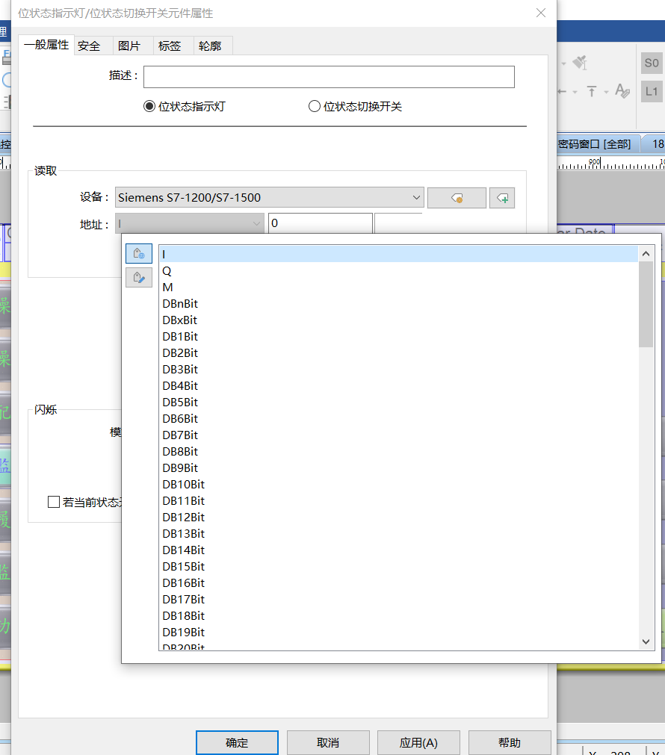Screen dimensions: 665x755
Task: Open the 设备 Siemens S7-1200/S7-1500 dropdown
Action: [270, 198]
